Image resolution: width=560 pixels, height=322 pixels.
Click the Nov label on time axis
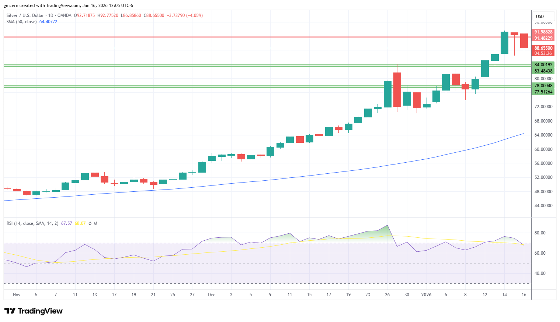(x=17, y=295)
